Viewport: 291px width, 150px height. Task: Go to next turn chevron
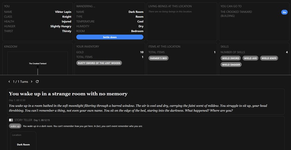point(31,81)
